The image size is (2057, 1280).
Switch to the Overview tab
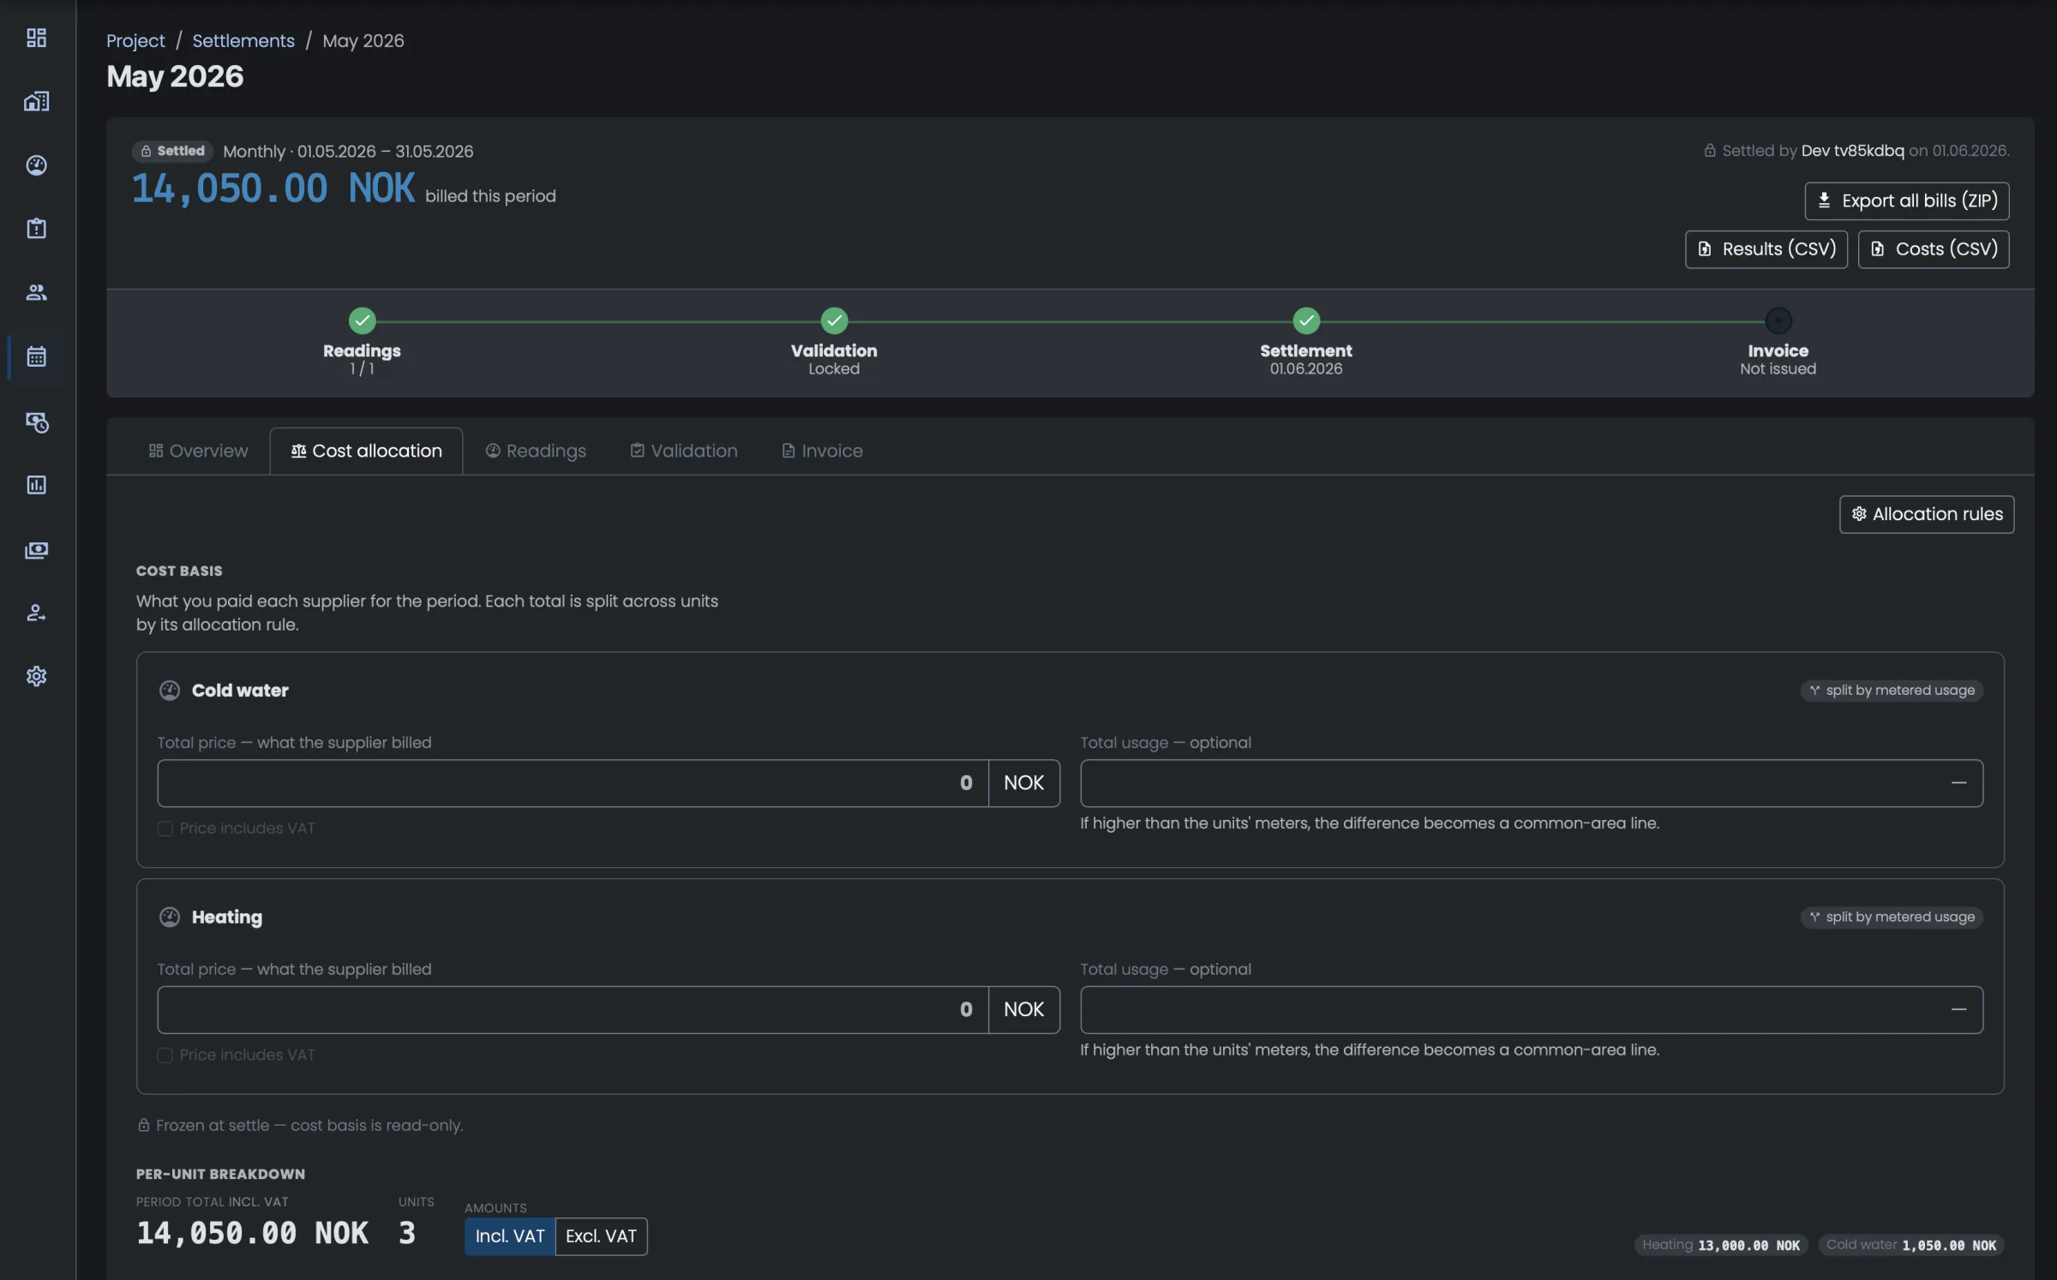click(198, 451)
